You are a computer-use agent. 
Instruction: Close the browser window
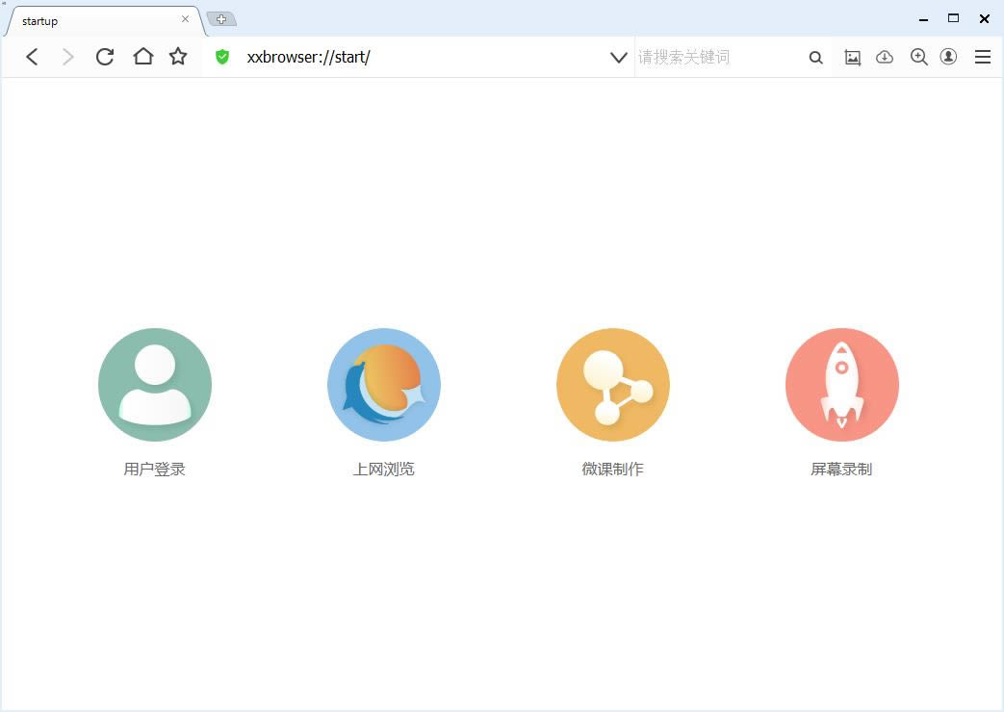tap(984, 18)
